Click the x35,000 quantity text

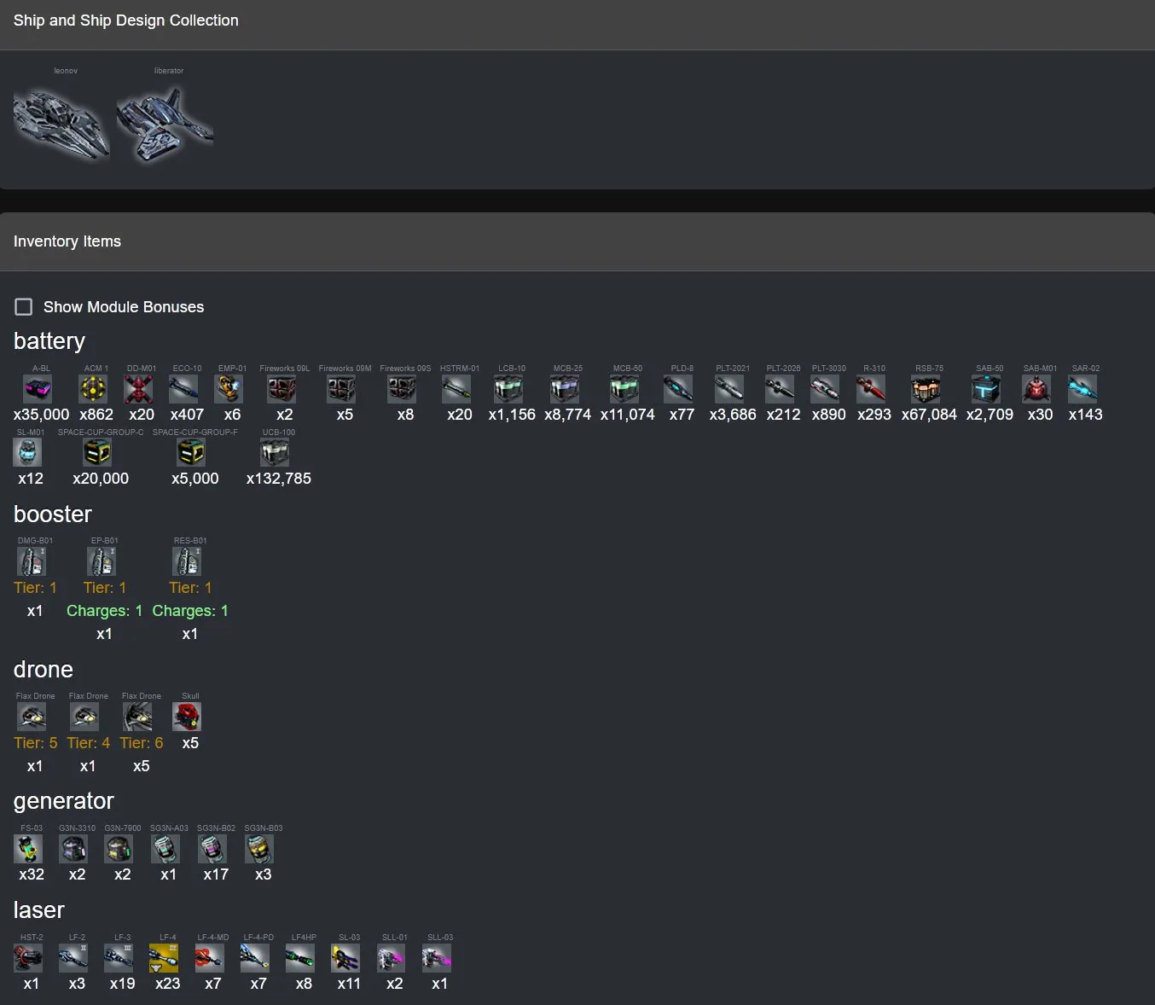(41, 415)
